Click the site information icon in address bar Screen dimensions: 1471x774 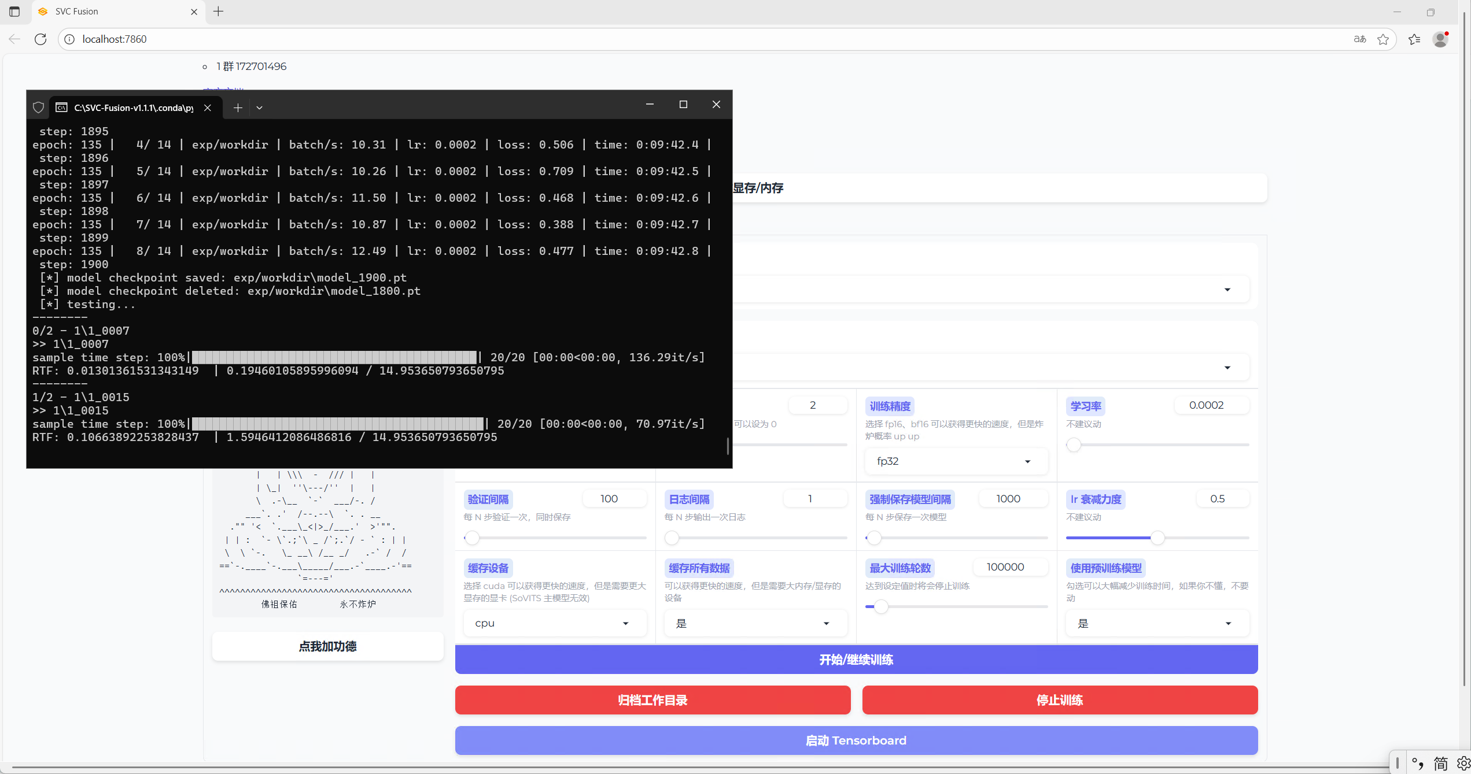pyautogui.click(x=69, y=39)
